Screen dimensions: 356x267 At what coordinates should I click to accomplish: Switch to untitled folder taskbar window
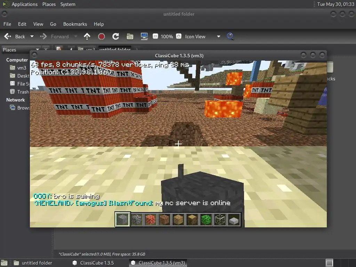(x=33, y=263)
